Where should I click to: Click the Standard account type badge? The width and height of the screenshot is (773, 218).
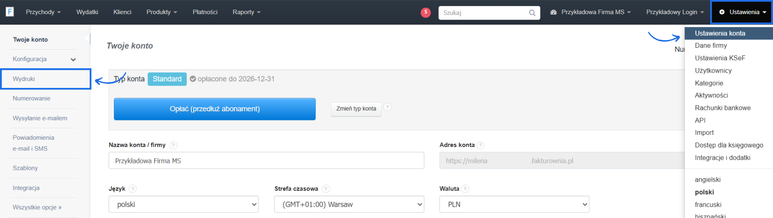pos(167,79)
